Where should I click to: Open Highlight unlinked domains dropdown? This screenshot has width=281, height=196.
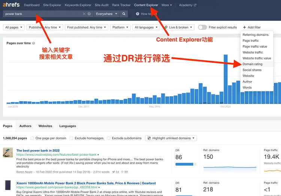171,138
